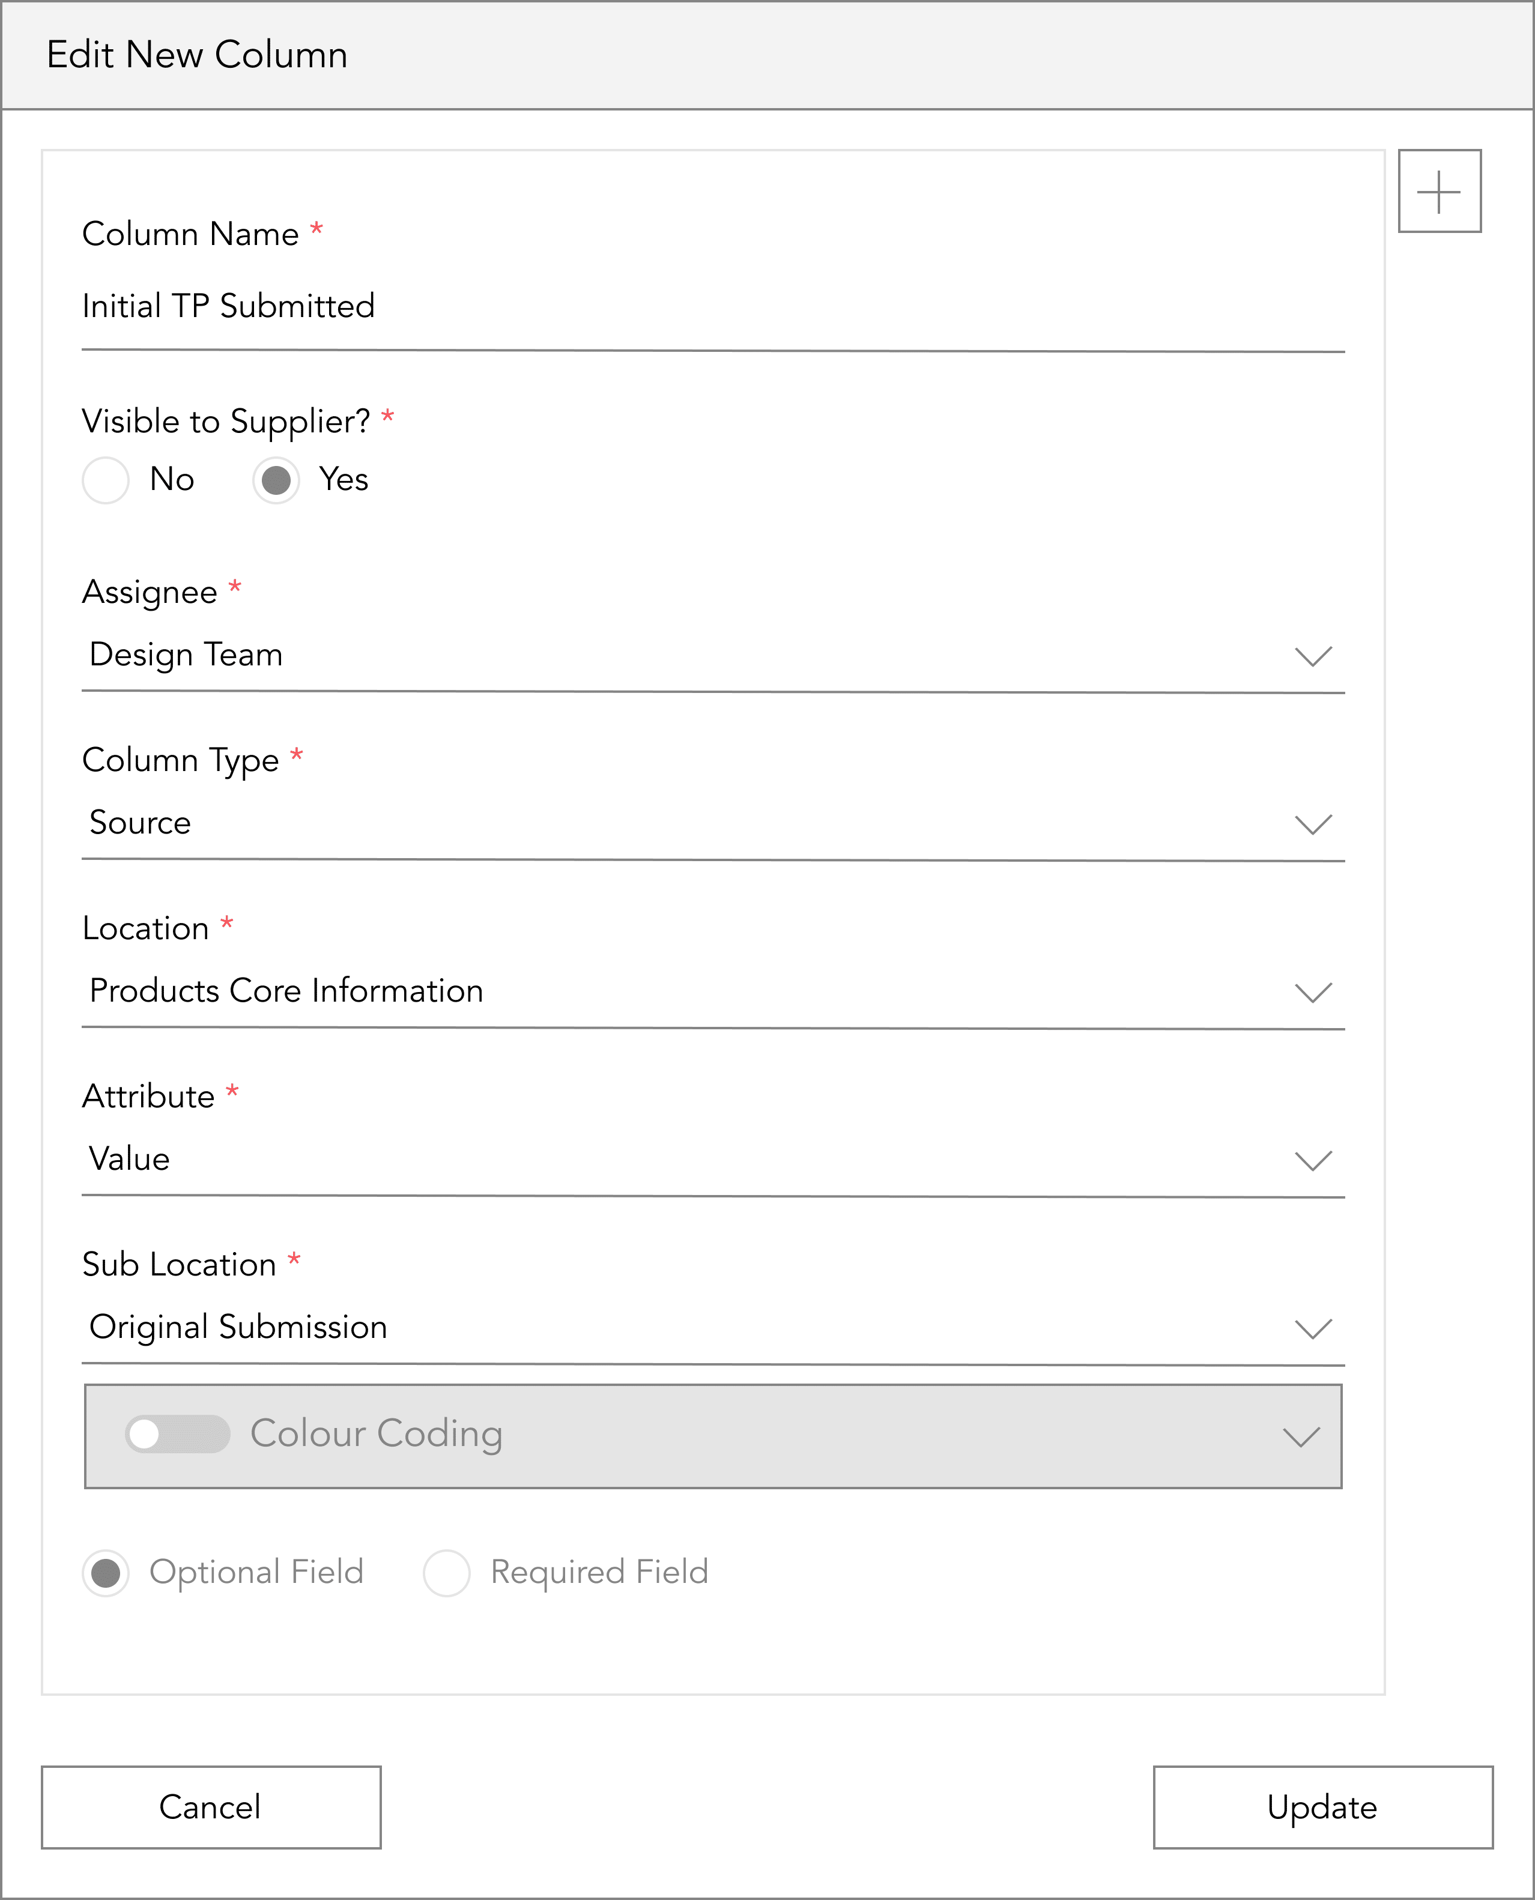Toggle the Colour Coding switch
Image resolution: width=1535 pixels, height=1900 pixels.
178,1433
